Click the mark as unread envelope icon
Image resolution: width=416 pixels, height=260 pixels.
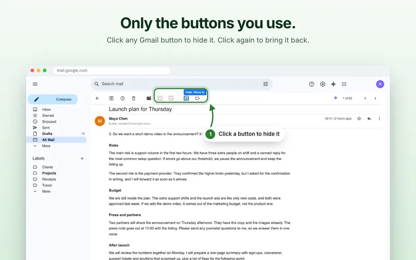click(x=149, y=98)
